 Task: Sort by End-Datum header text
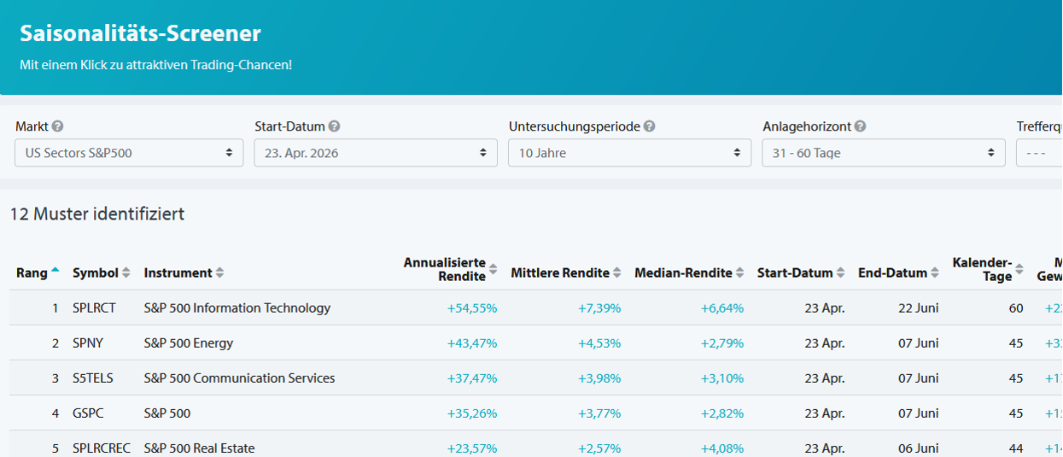pos(892,273)
